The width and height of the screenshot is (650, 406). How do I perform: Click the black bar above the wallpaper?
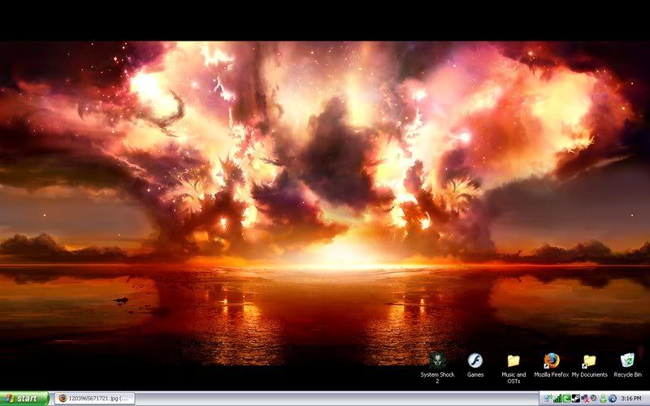click(325, 20)
